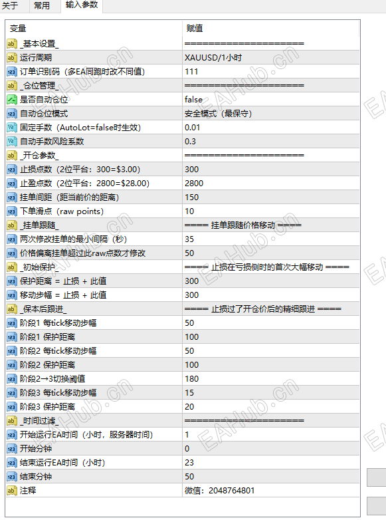Click the string icon beside 注释
The height and width of the screenshot is (520, 386).
pyautogui.click(x=11, y=491)
